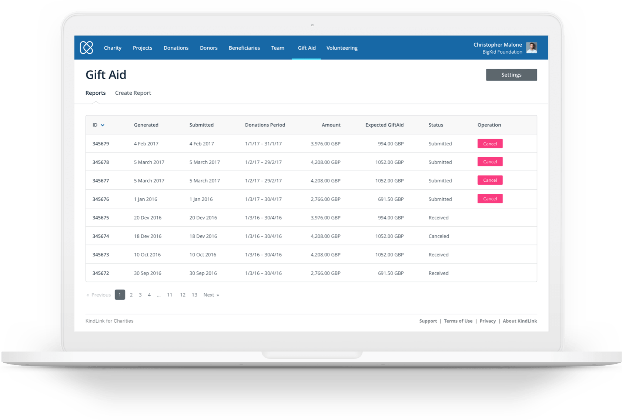
Task: Go to the Volunteering page
Action: pyautogui.click(x=342, y=47)
